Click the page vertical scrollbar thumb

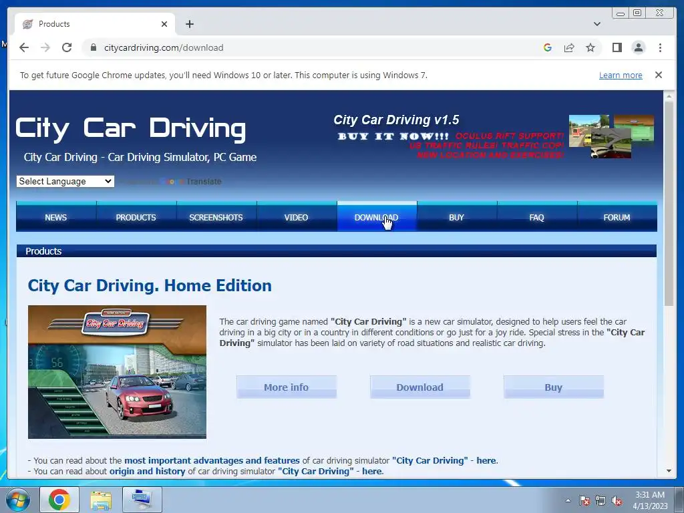pyautogui.click(x=669, y=203)
